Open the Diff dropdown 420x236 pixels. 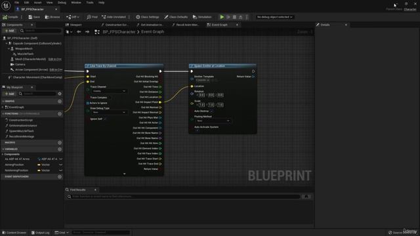pyautogui.click(x=73, y=17)
